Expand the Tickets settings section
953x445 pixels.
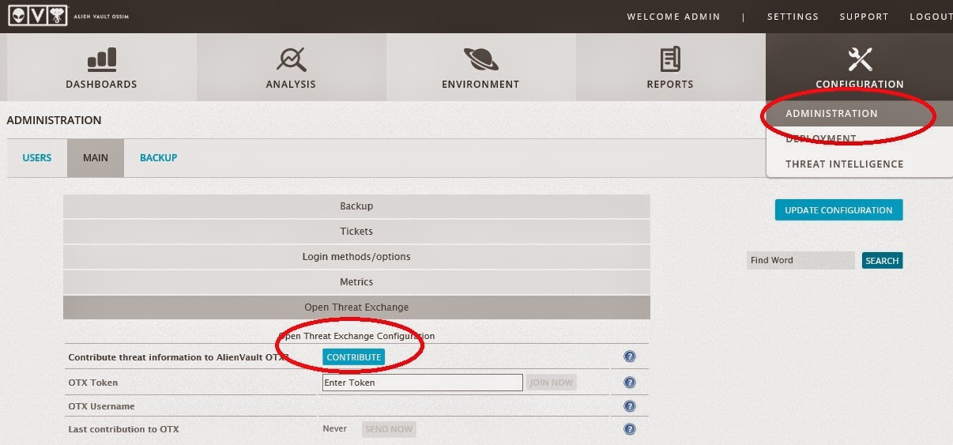(x=356, y=232)
